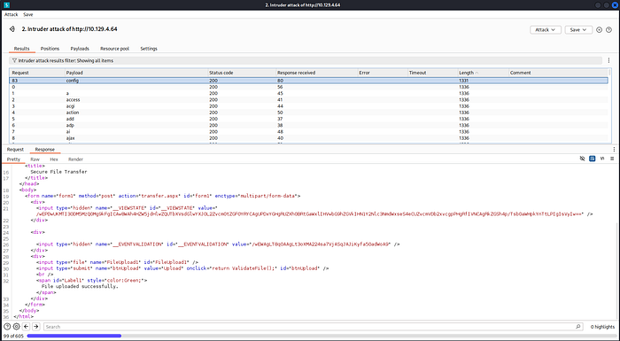Switch to the Request message tab
The image size is (620, 341).
pos(15,149)
